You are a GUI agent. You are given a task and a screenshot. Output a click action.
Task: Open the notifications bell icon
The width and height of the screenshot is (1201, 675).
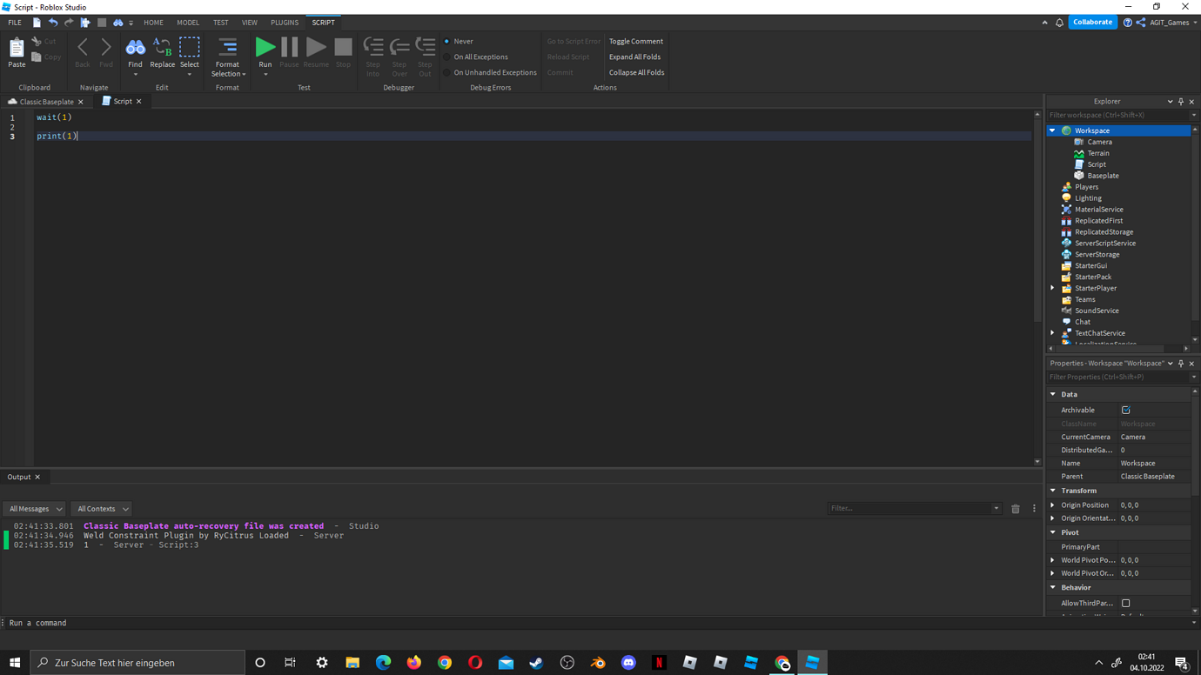pos(1059,23)
